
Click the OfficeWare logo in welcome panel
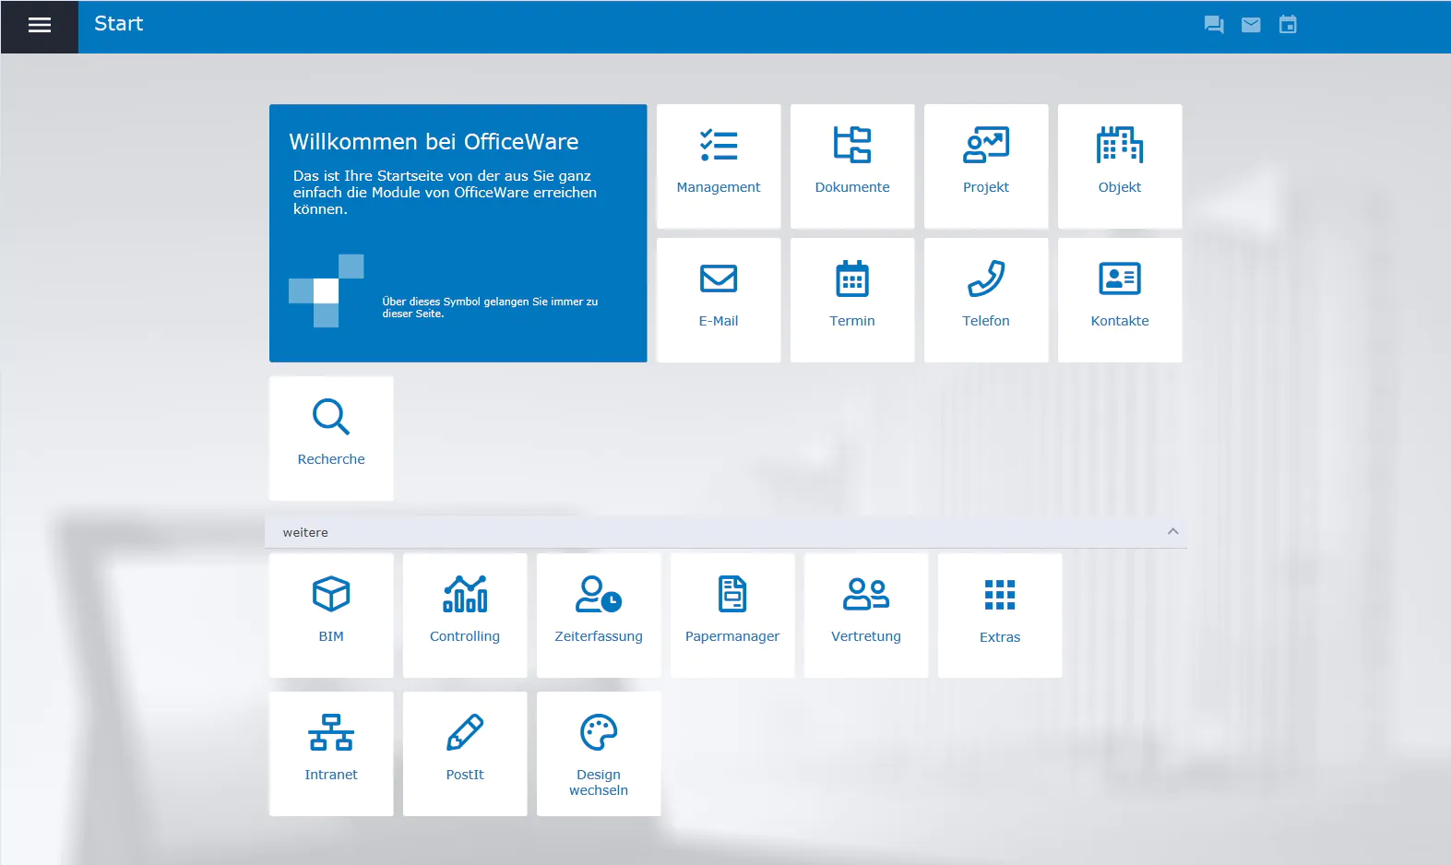[327, 291]
